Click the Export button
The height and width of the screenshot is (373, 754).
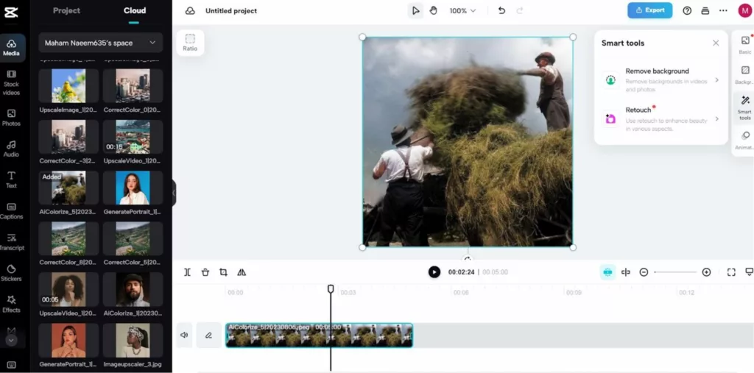coord(649,10)
